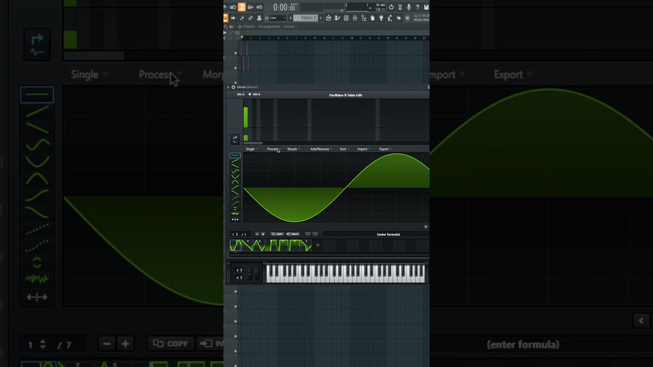
Task: Open the Line snap dropdown
Action: (x=278, y=18)
